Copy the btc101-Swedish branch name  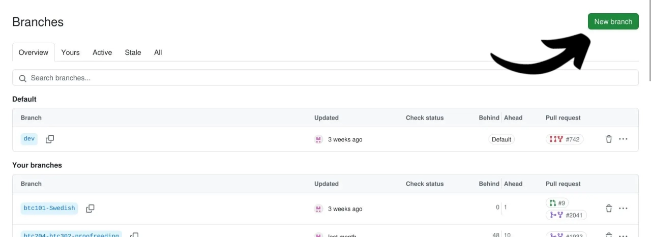pos(90,209)
